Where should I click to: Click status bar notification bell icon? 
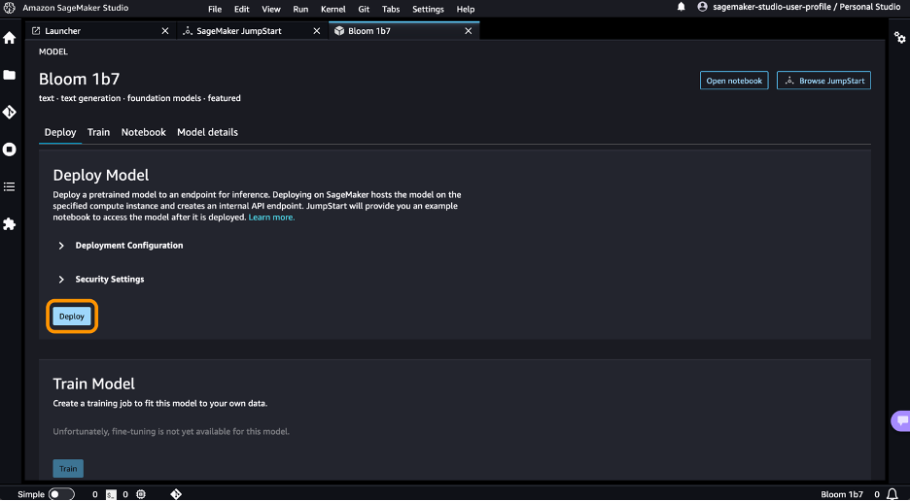pos(892,494)
